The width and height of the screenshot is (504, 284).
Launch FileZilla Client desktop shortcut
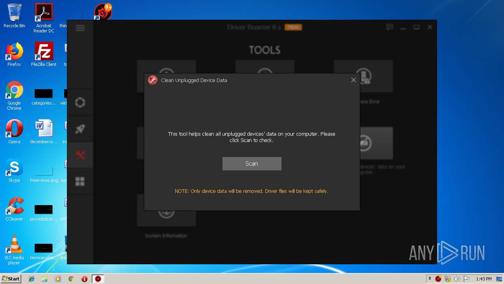point(44,54)
